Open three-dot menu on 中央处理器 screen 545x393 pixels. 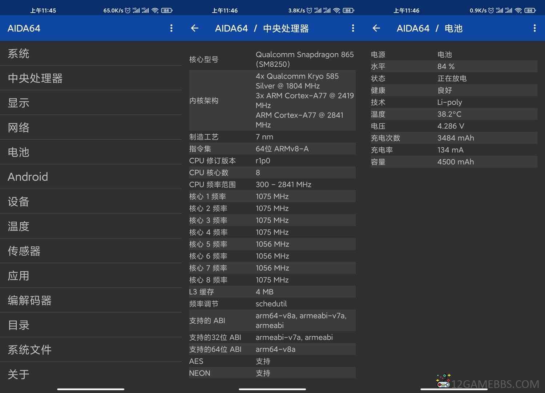pos(353,28)
